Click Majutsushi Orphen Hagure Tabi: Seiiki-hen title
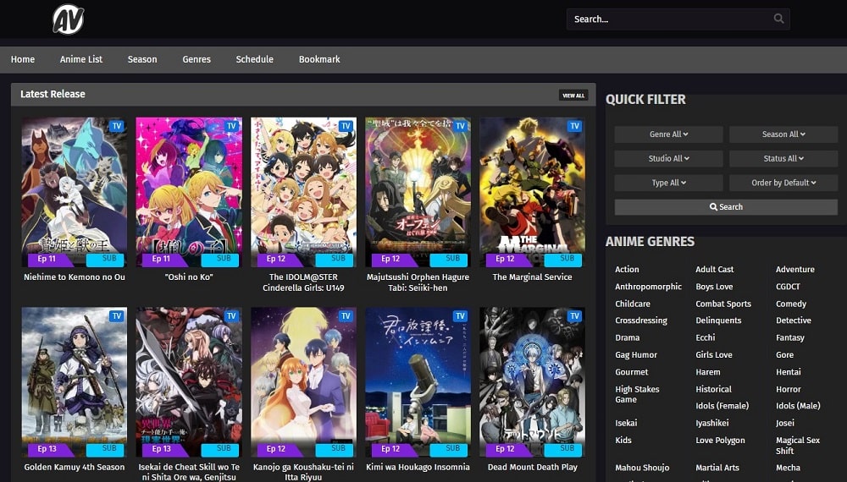 418,282
